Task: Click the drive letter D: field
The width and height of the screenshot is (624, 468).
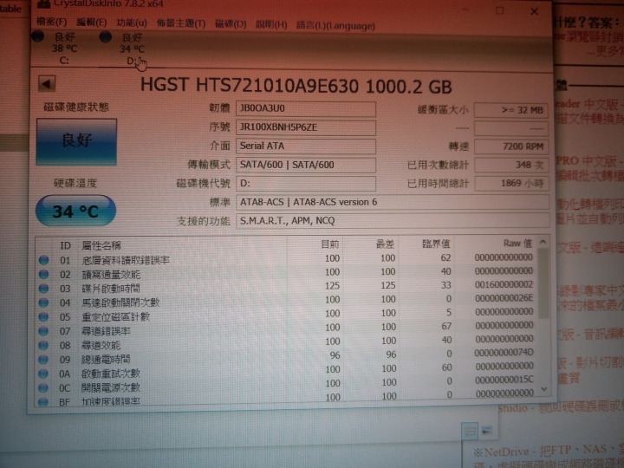Action: [x=306, y=184]
